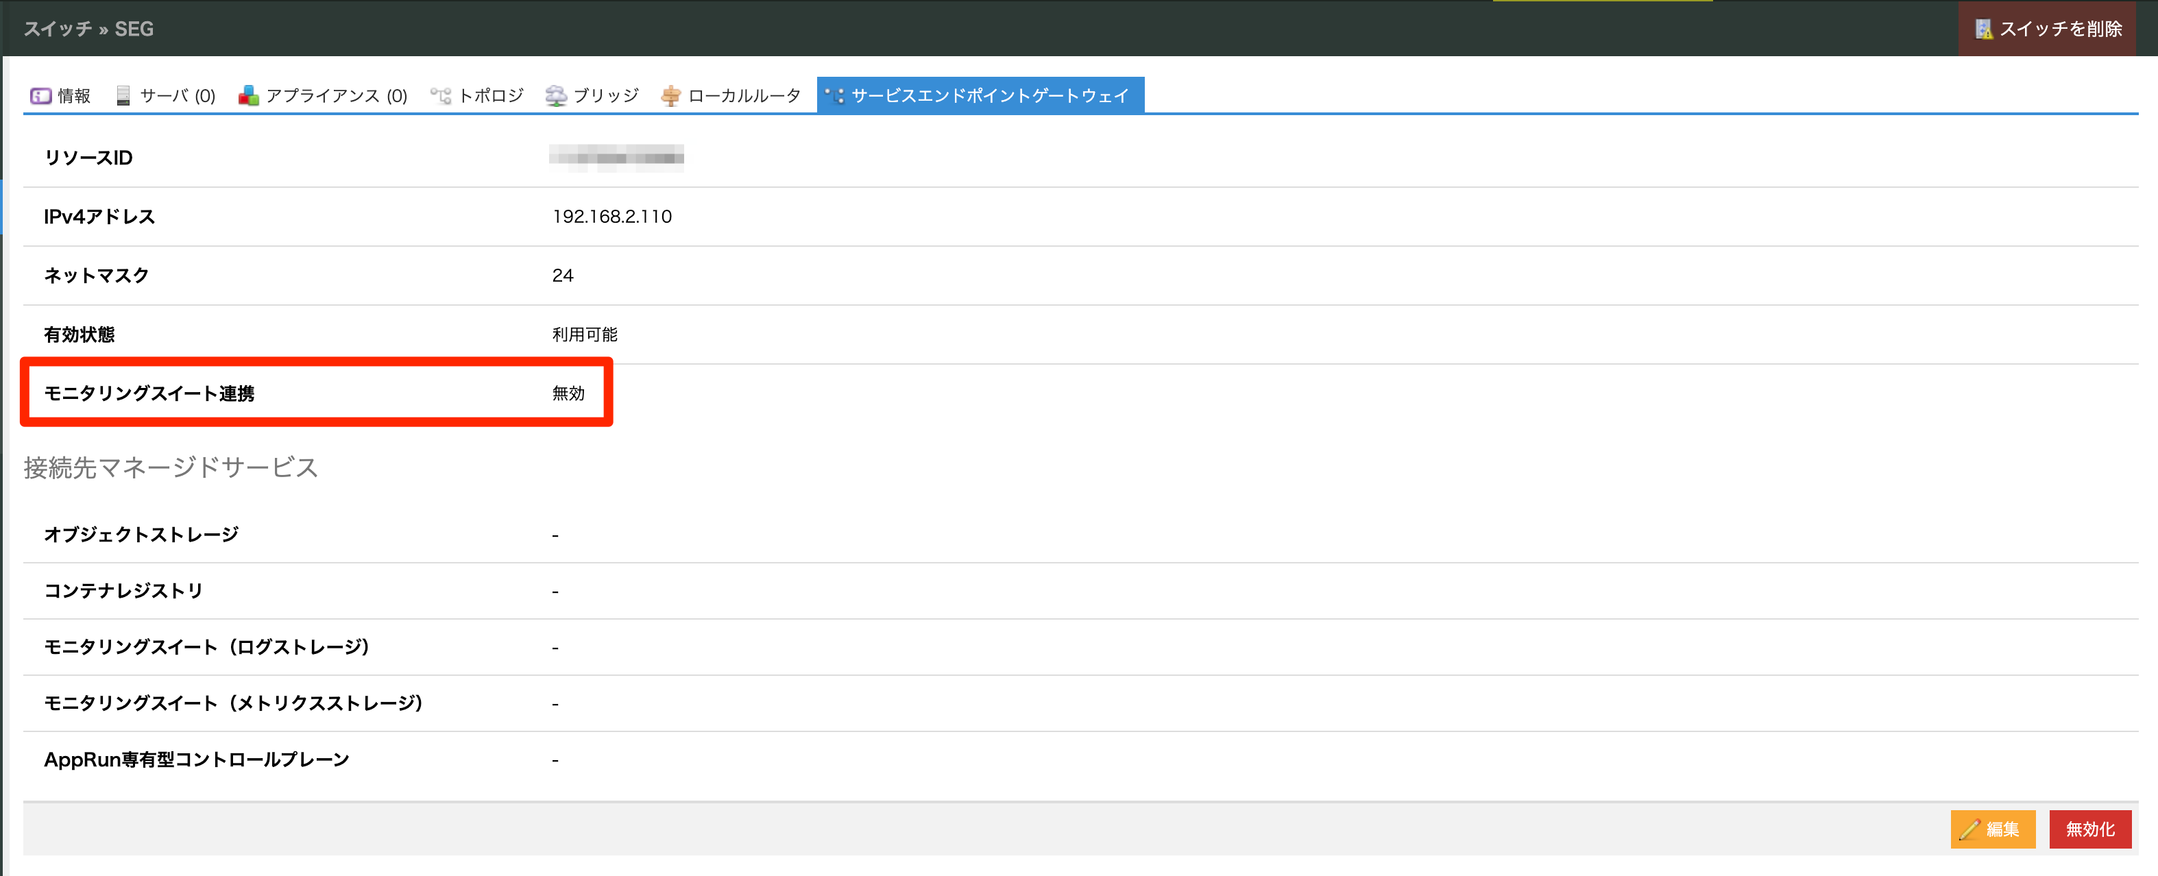
Task: Select the アプライアンス (0) tab
Action: point(336,95)
